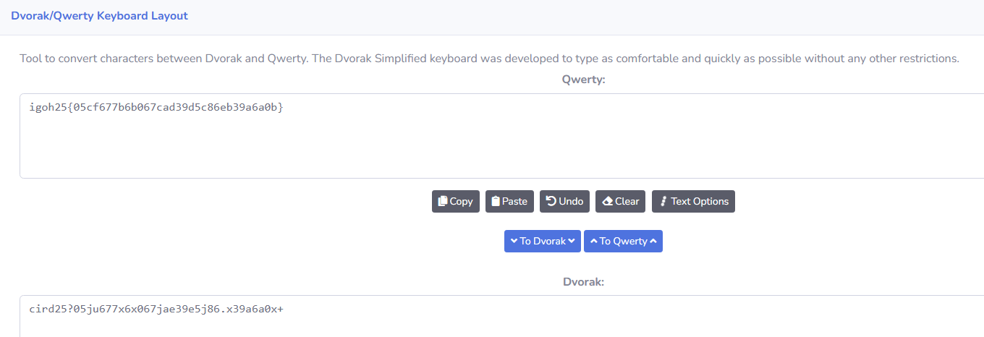Image resolution: width=984 pixels, height=337 pixels.
Task: Click the eraser icon on Clear button
Action: pos(607,202)
